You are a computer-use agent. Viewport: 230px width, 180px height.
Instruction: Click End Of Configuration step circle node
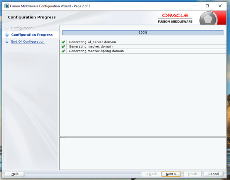point(7,42)
